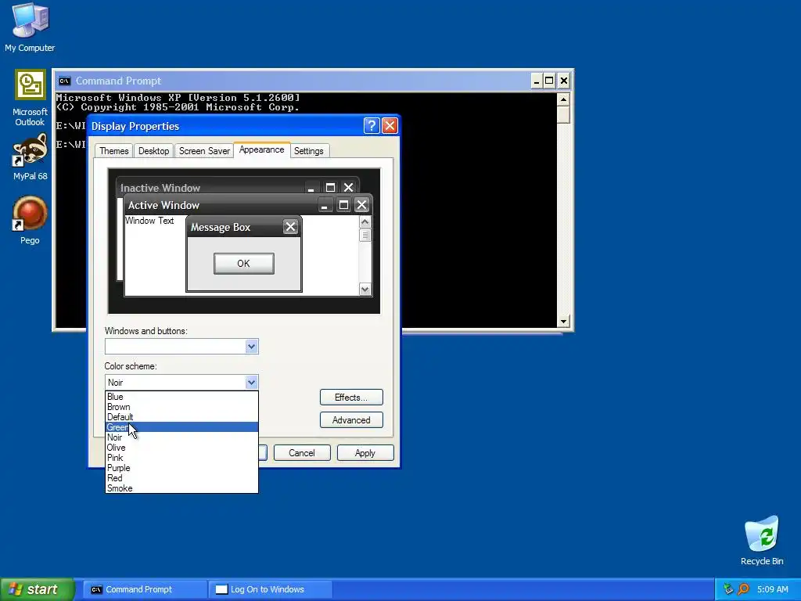Pick the Default color scheme
Image resolution: width=801 pixels, height=601 pixels.
pos(181,417)
